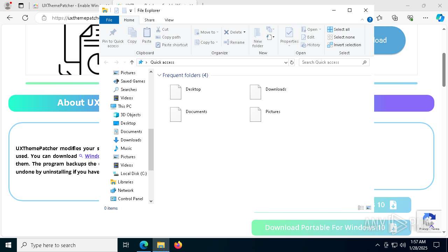Collapse the ribbon chevron
Image resolution: width=448 pixels, height=252 pixels.
(x=362, y=20)
